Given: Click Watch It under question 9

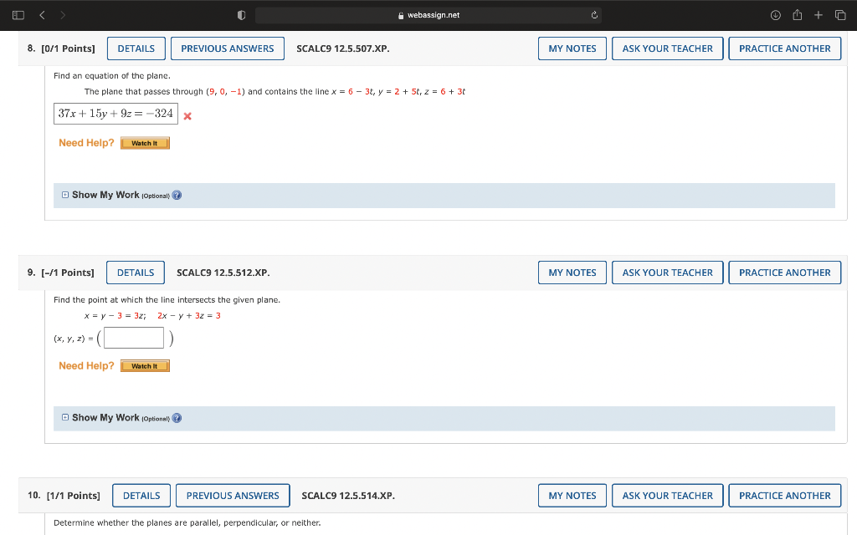Looking at the screenshot, I should pyautogui.click(x=145, y=366).
